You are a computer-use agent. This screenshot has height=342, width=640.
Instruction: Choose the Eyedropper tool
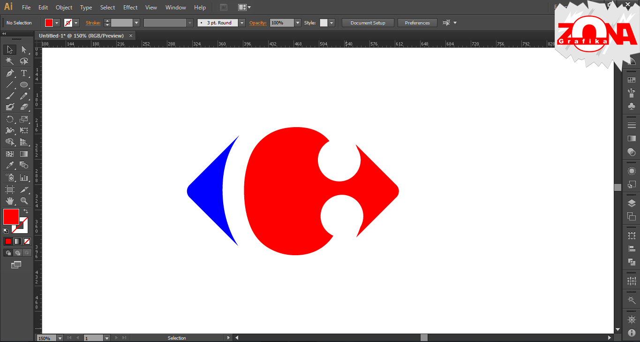(10, 165)
